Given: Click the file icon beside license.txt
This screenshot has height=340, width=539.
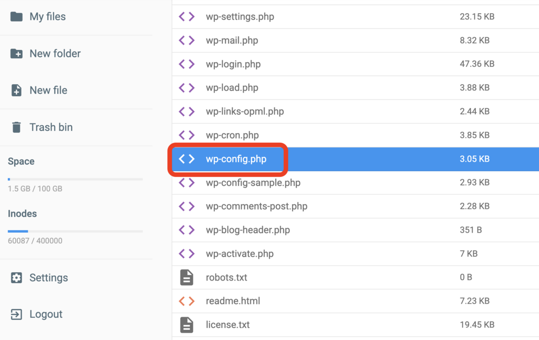Looking at the screenshot, I should click(186, 324).
